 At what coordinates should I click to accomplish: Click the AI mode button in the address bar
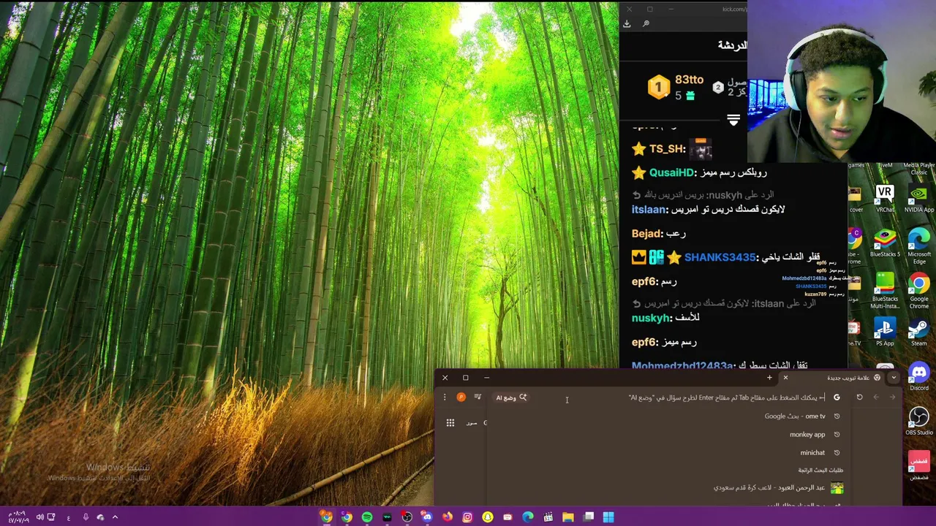512,397
